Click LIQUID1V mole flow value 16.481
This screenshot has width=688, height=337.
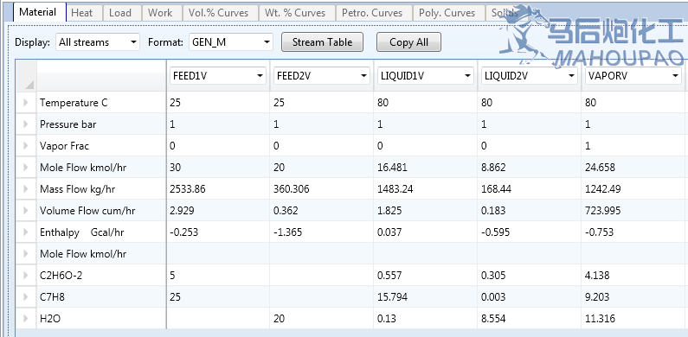[392, 168]
